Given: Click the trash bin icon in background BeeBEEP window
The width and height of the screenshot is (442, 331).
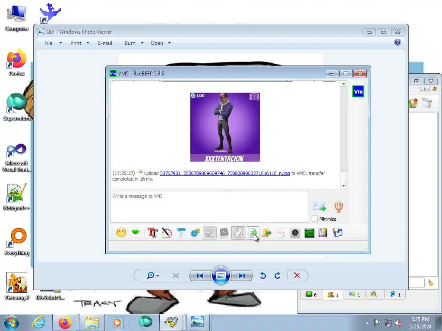Looking at the screenshot, I should (427, 103).
